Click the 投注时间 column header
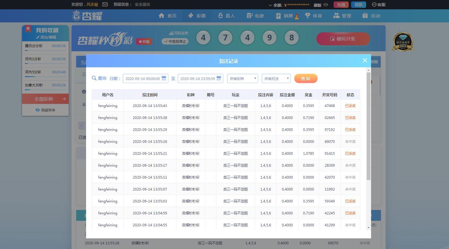Viewport: 449px width, 249px height. tap(150, 95)
